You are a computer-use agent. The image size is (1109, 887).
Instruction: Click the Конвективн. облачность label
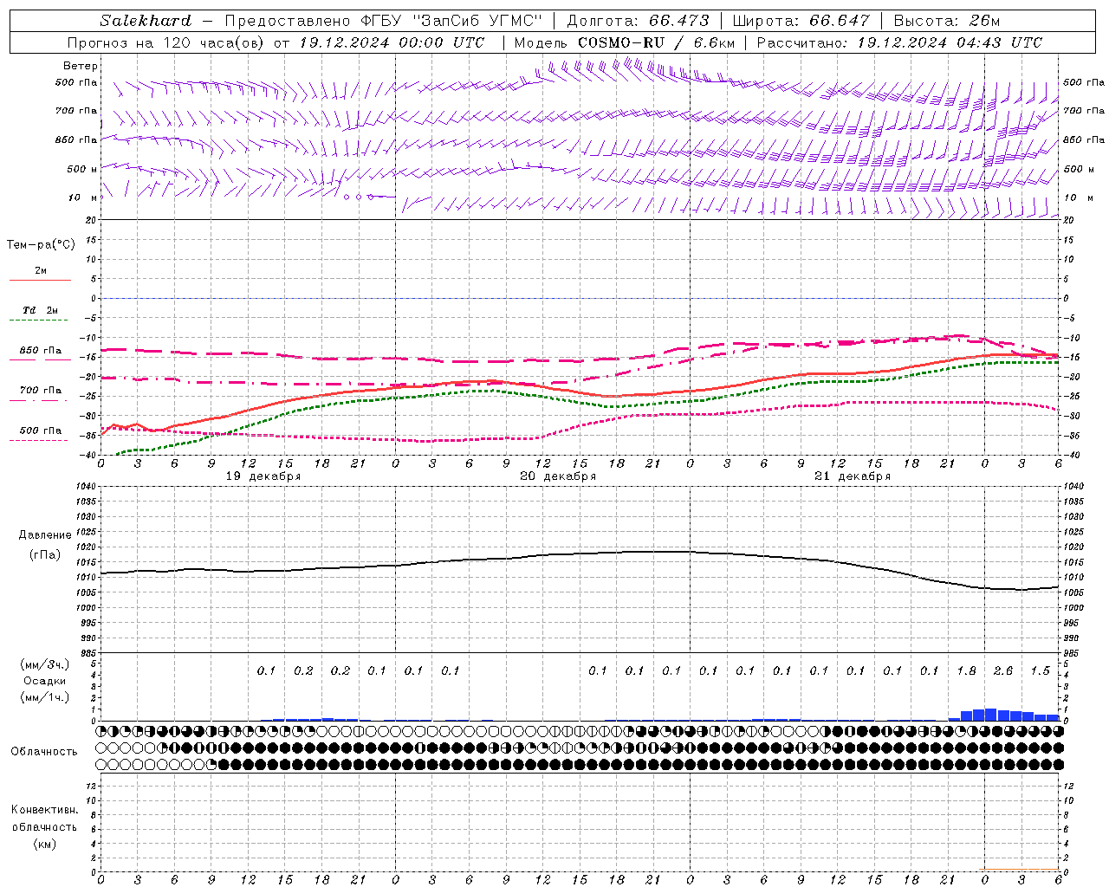(x=44, y=818)
